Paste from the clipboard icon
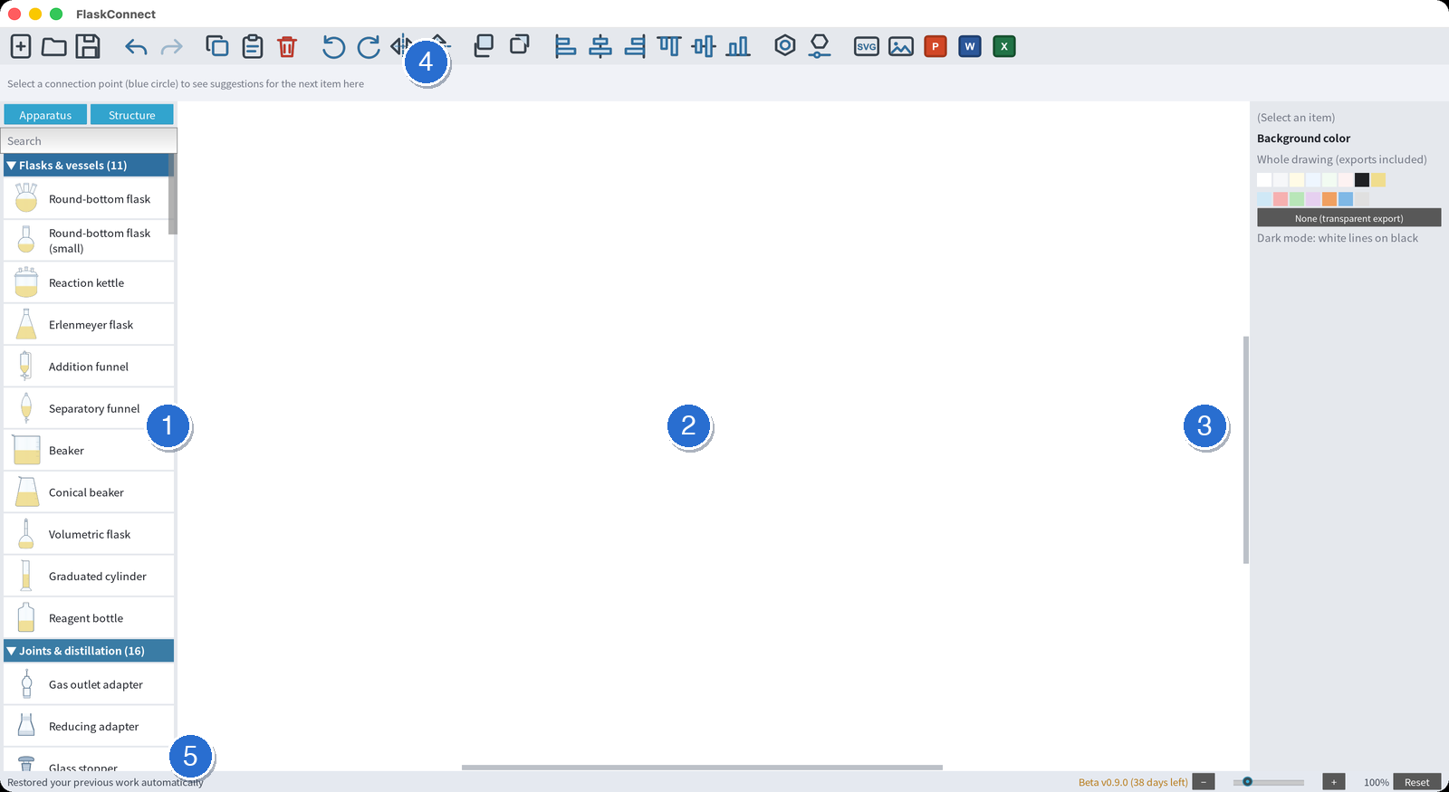The height and width of the screenshot is (792, 1449). click(x=253, y=46)
